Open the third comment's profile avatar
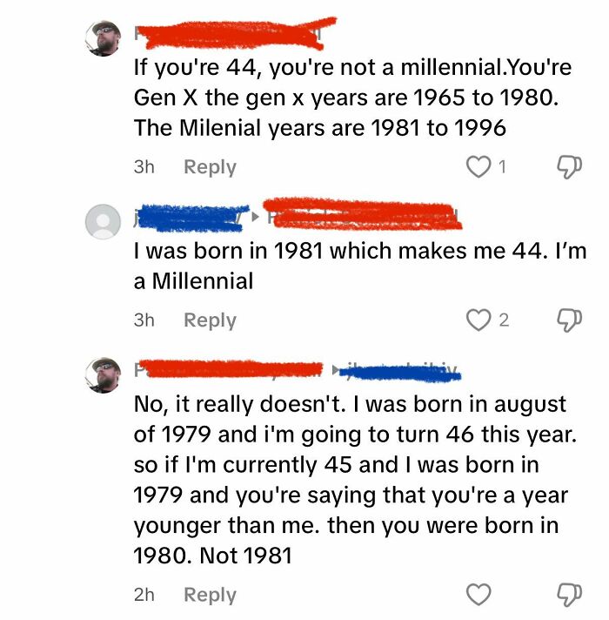The width and height of the screenshot is (609, 620). coord(103,374)
